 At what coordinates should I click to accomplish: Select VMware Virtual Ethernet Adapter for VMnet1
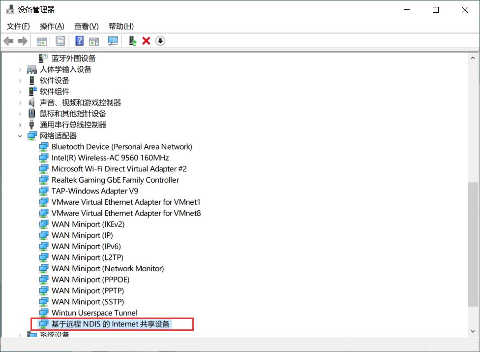click(x=126, y=202)
